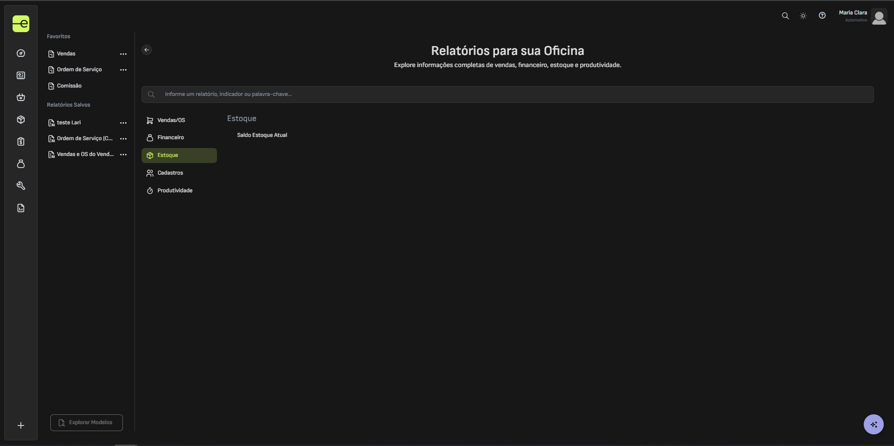
Task: Select the Financeiro category
Action: [170, 138]
